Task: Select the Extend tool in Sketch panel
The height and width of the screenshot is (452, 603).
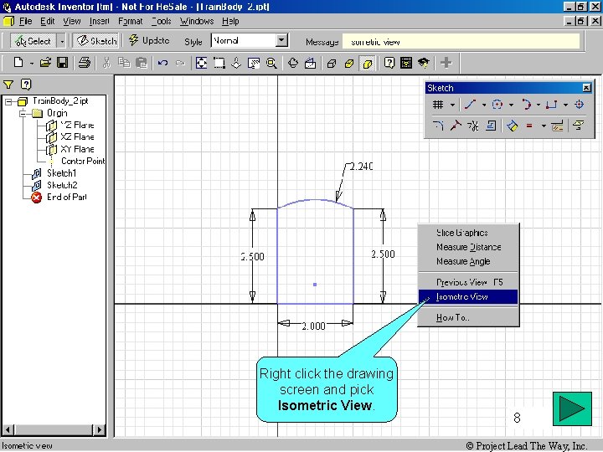Action: click(456, 126)
